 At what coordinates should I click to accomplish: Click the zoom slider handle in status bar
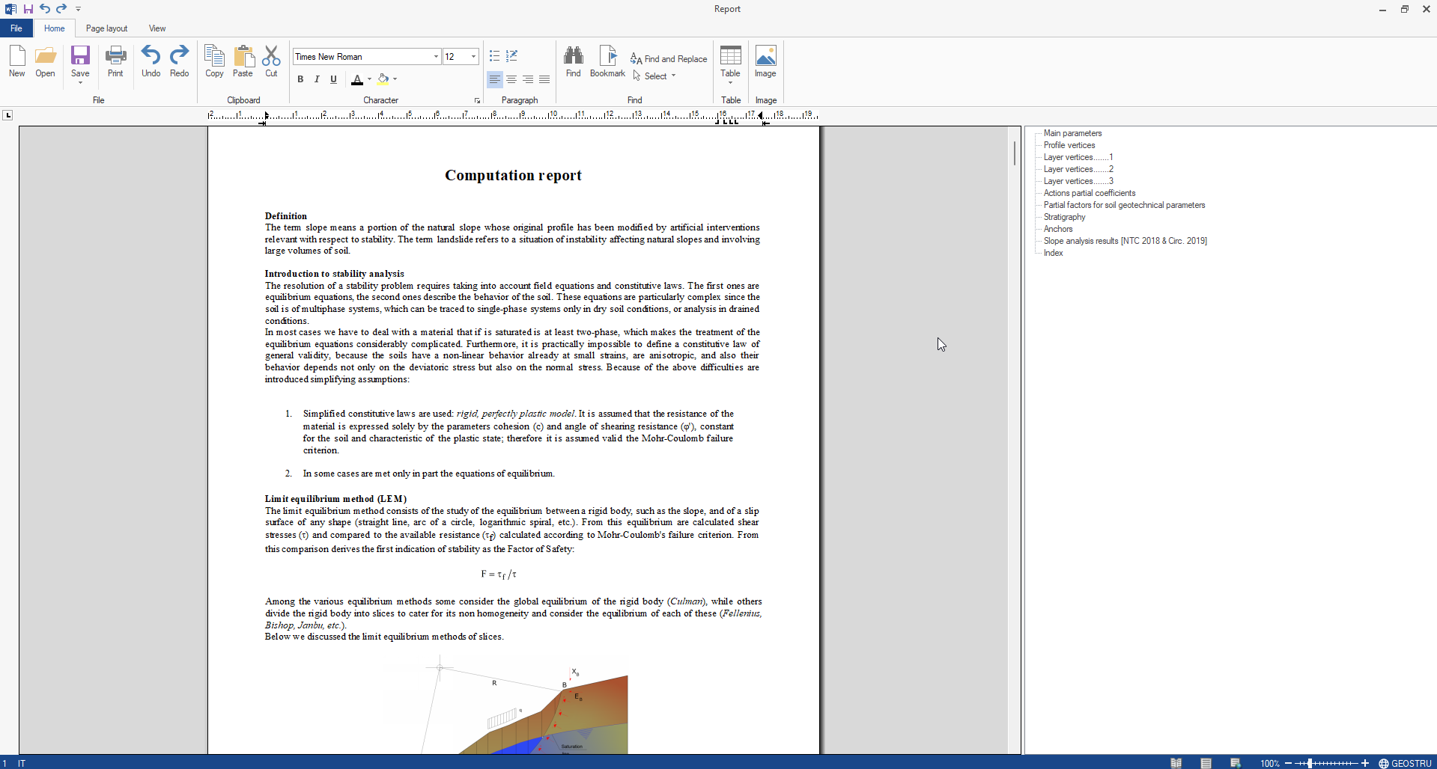1310,763
